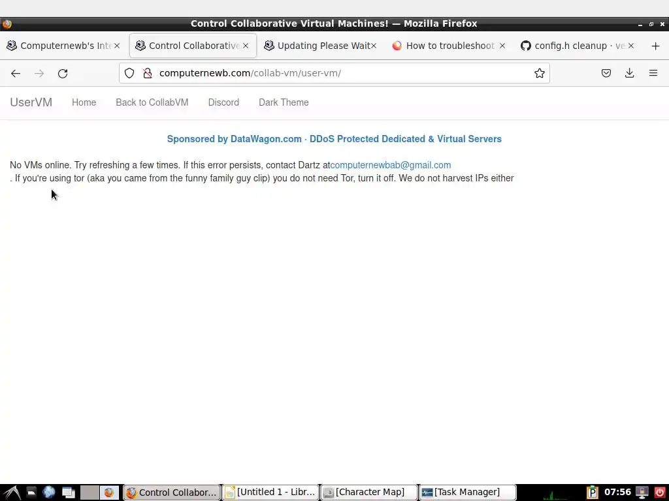The width and height of the screenshot is (669, 501).
Task: Go Back to CollabVM link
Action: point(152,102)
